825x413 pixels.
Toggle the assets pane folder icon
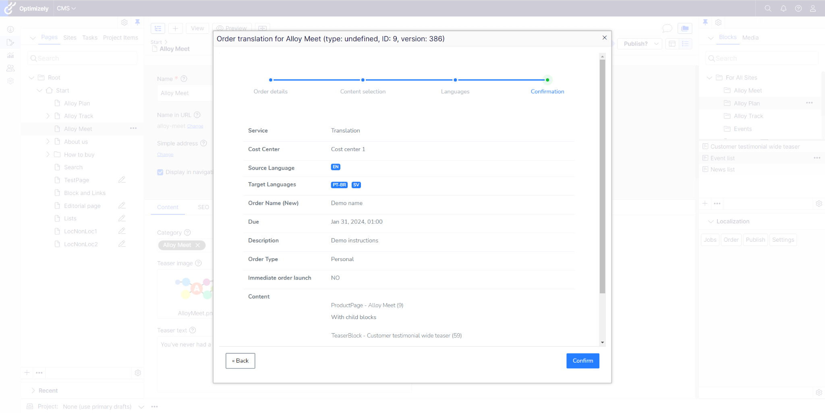(x=685, y=28)
